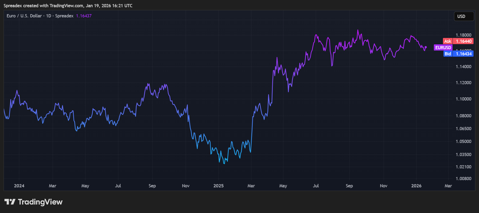Click the Spreadex created with TradingView.com header text
479x213 pixels.
click(68, 6)
